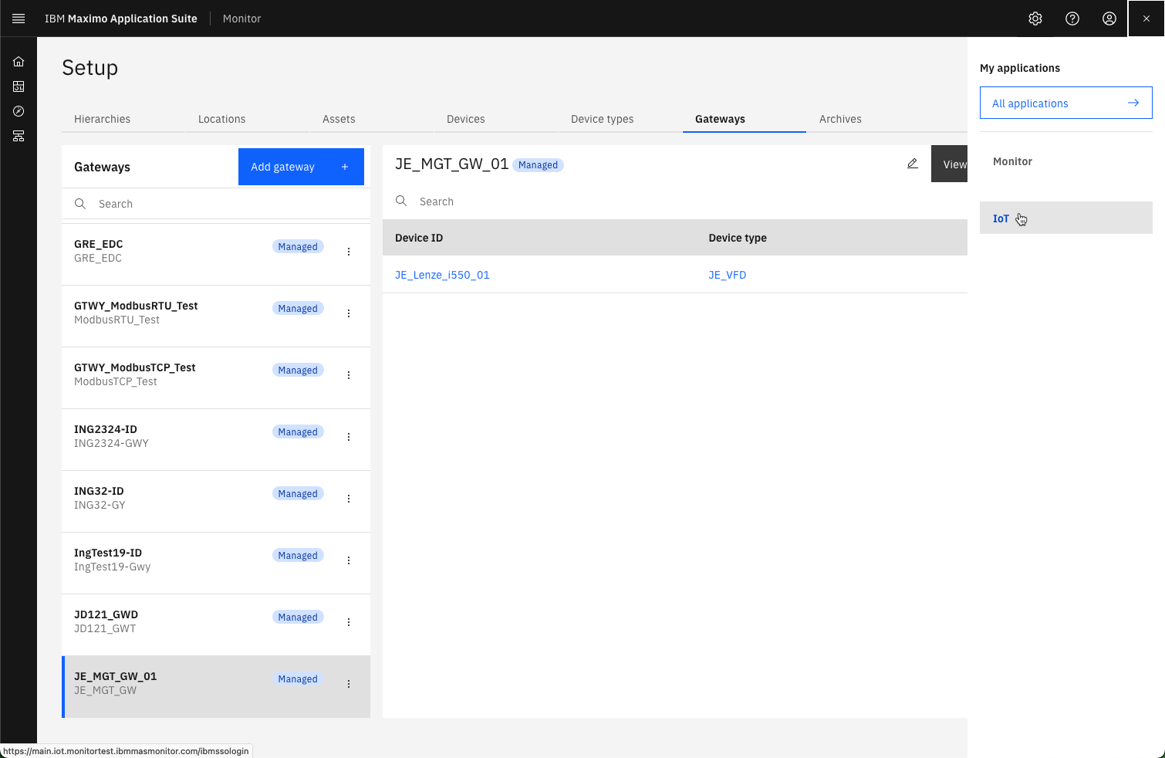Open the settings gear in header
1165x758 pixels.
[x=1035, y=19]
